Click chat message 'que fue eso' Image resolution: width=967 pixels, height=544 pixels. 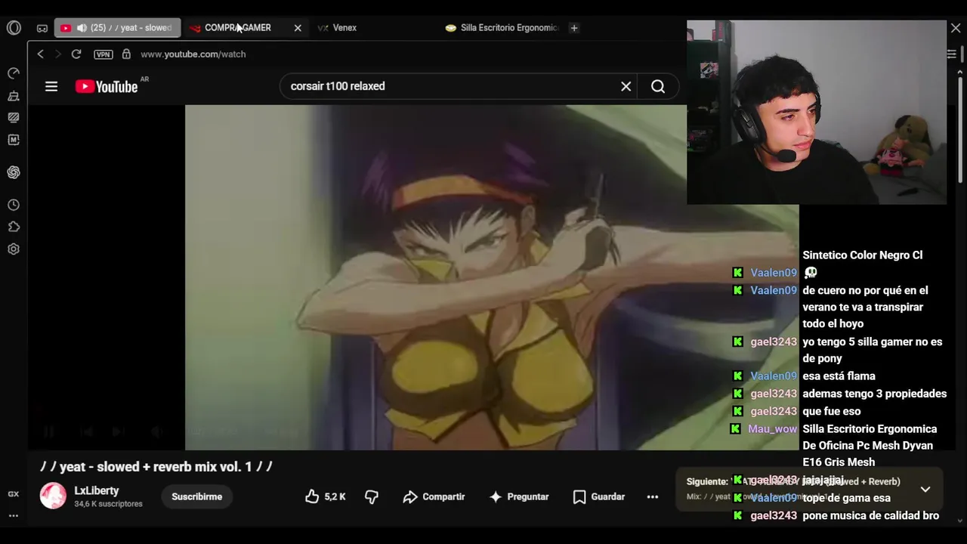[x=831, y=412]
